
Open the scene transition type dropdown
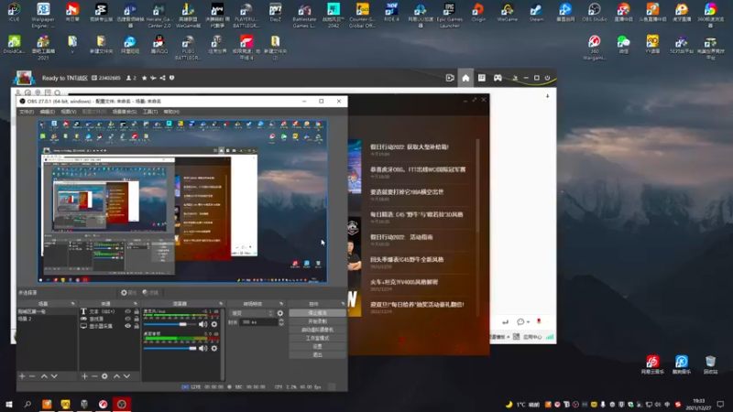click(x=252, y=313)
